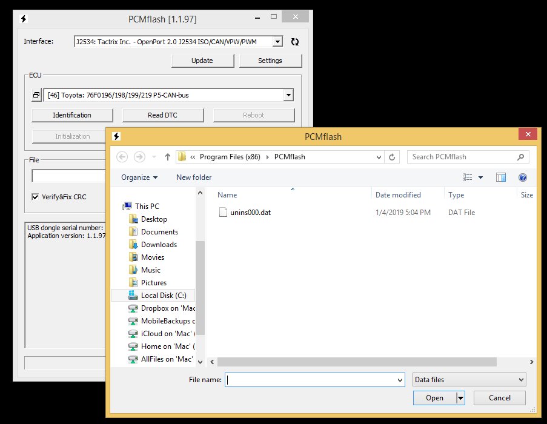
Task: Change view layout icon in dialog
Action: (x=468, y=177)
